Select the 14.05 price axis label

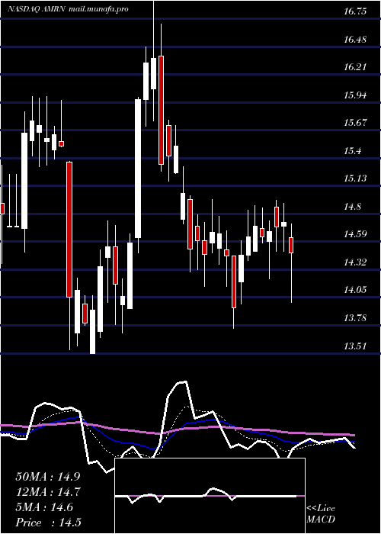(x=355, y=290)
